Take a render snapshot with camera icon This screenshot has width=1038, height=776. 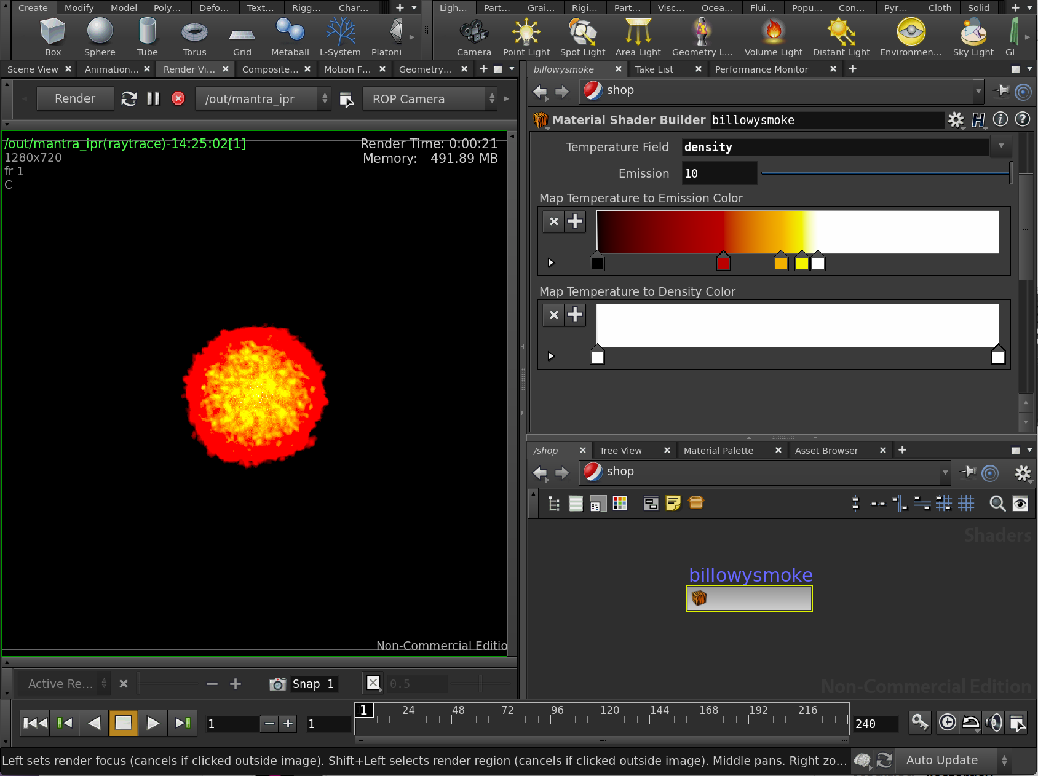[278, 684]
